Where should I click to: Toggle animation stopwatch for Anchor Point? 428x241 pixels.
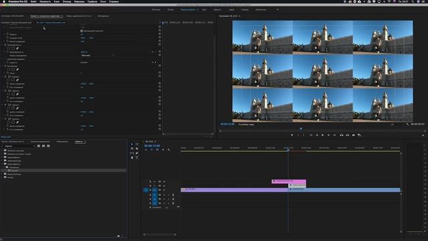click(x=7, y=38)
